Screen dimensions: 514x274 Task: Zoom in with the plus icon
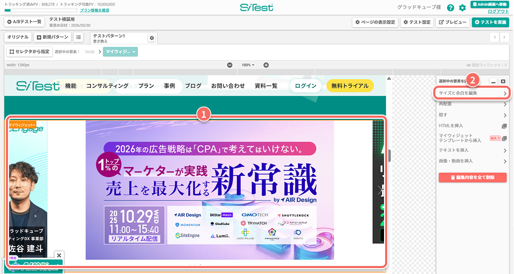266,65
